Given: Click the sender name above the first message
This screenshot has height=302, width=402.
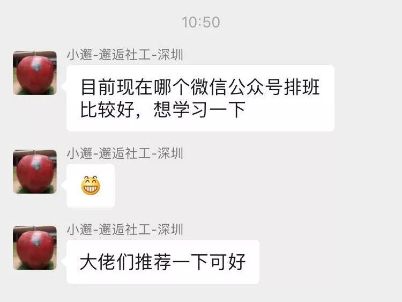Looking at the screenshot, I should tap(125, 55).
